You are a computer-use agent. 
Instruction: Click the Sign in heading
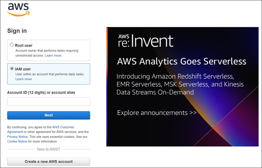click(17, 31)
